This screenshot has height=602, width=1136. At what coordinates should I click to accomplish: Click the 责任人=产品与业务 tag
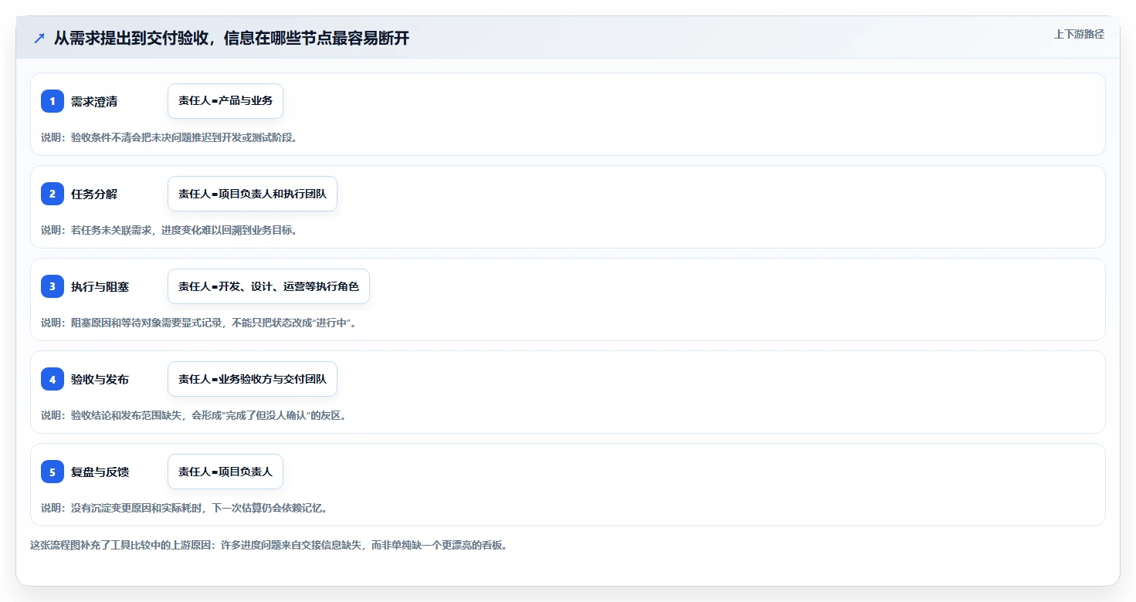tap(226, 101)
